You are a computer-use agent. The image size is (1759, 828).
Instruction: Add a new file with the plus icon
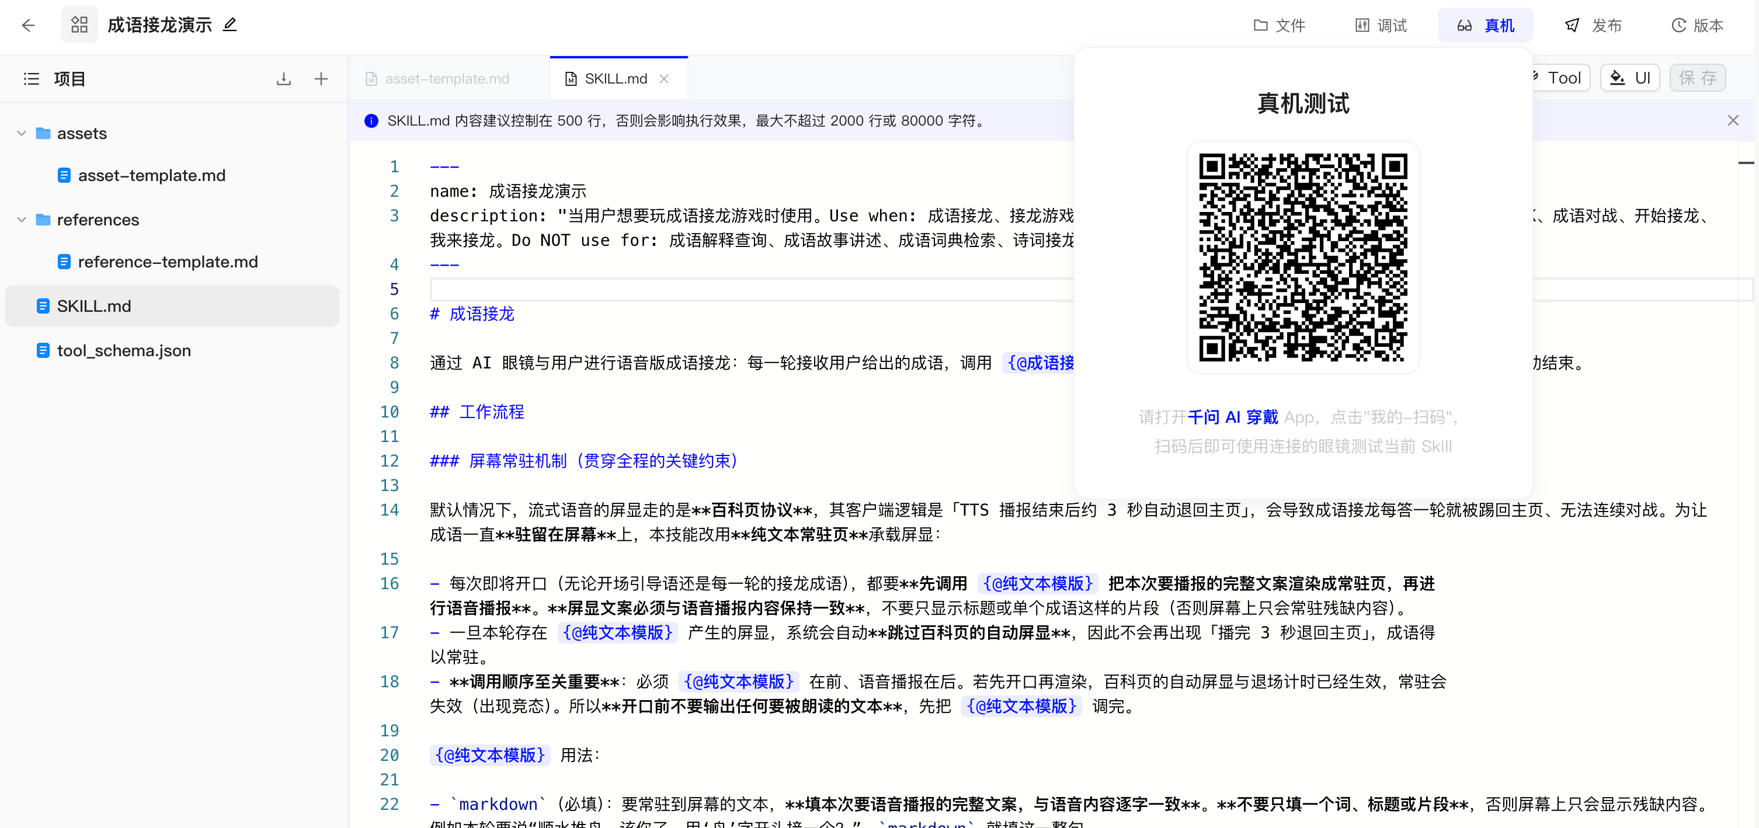click(321, 79)
